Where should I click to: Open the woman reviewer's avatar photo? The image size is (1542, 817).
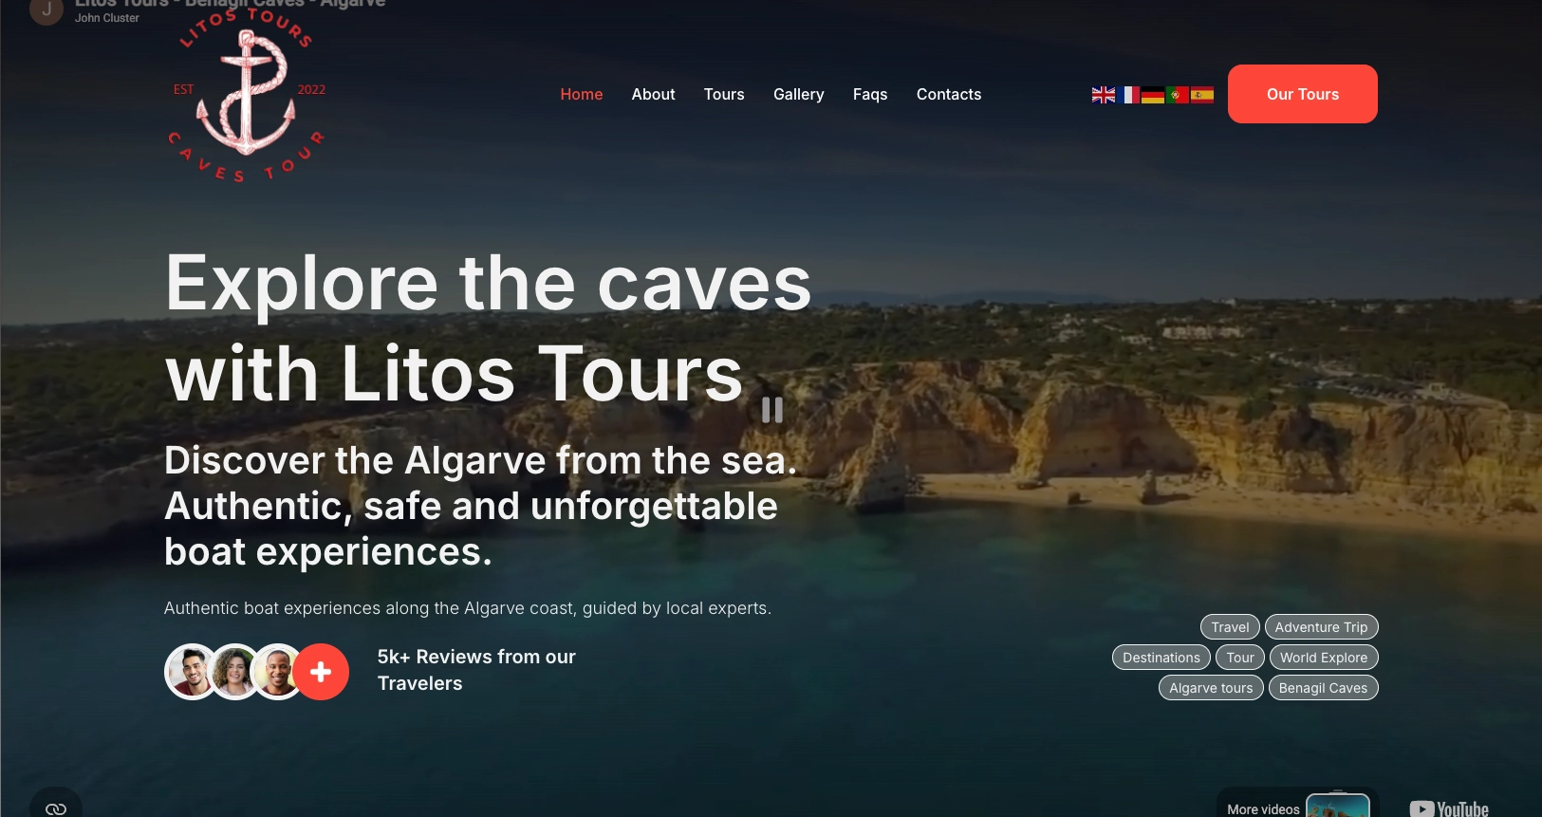235,672
